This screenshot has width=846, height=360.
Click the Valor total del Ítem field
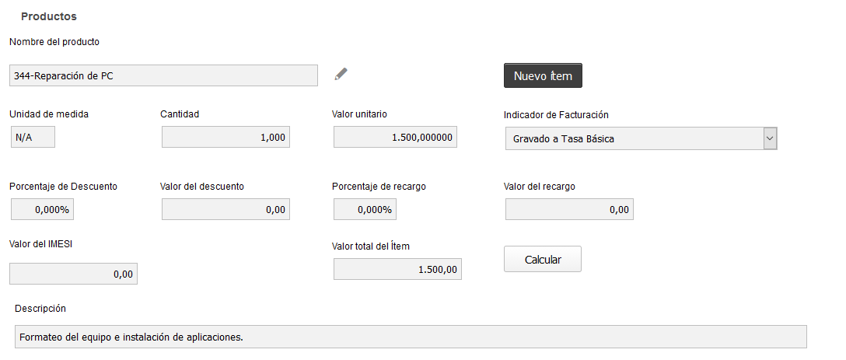click(x=397, y=269)
